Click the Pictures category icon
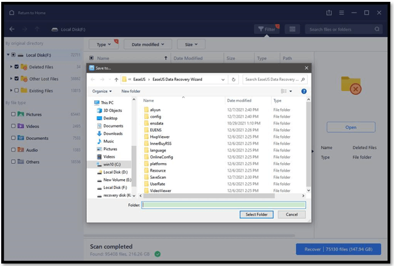 click(x=20, y=114)
